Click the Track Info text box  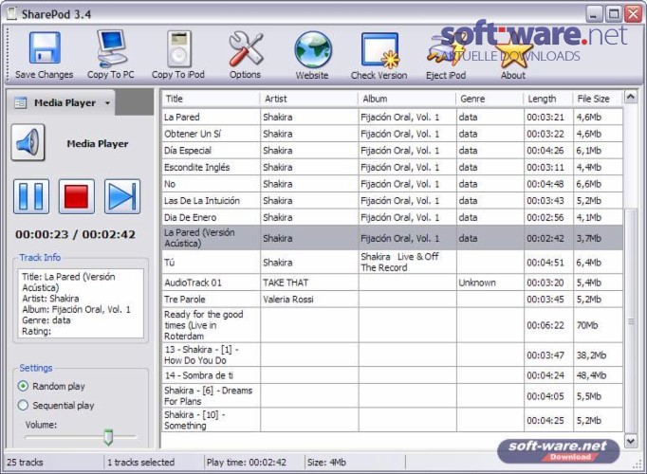81,303
